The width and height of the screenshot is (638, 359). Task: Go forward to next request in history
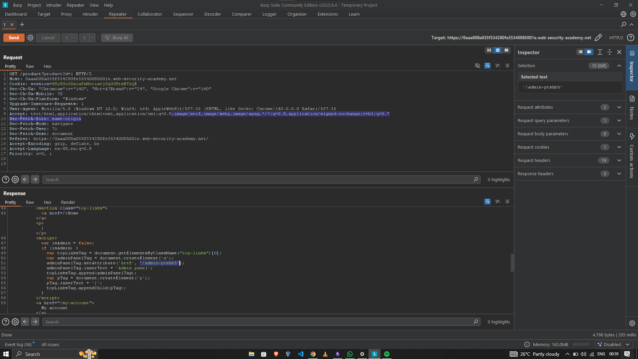click(x=84, y=38)
